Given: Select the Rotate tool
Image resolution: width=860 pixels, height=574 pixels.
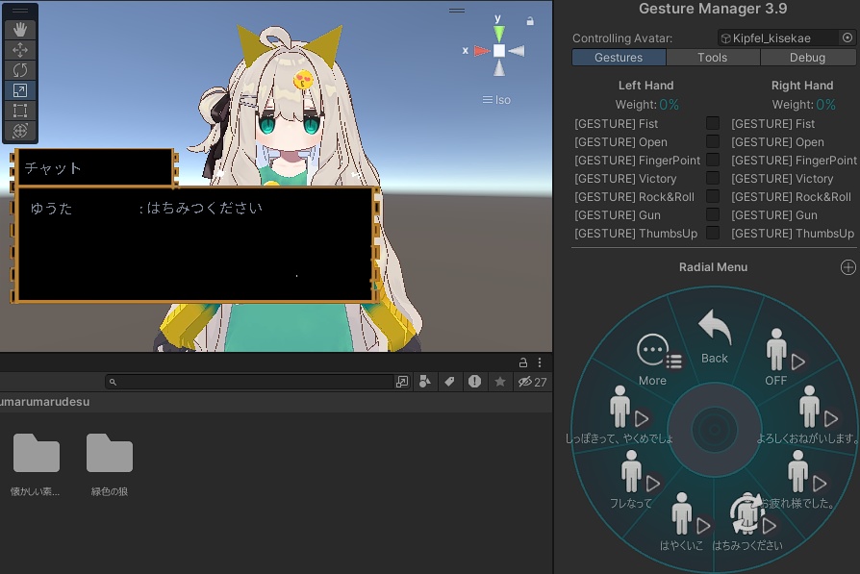Looking at the screenshot, I should [x=19, y=69].
